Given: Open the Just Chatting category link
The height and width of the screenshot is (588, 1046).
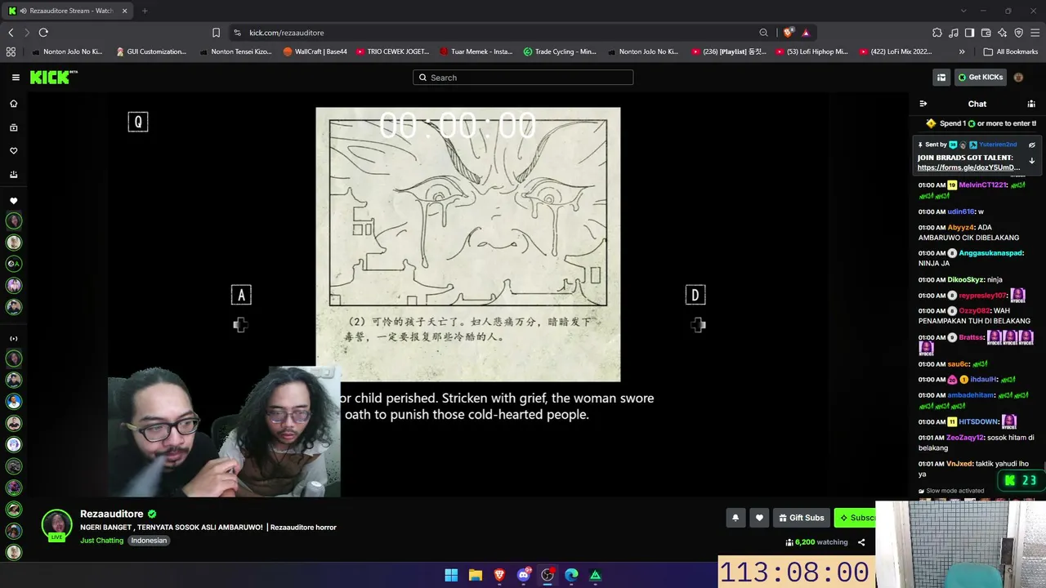Looking at the screenshot, I should (101, 541).
